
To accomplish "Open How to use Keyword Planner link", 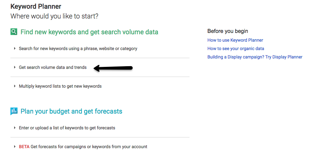I will (x=235, y=40).
